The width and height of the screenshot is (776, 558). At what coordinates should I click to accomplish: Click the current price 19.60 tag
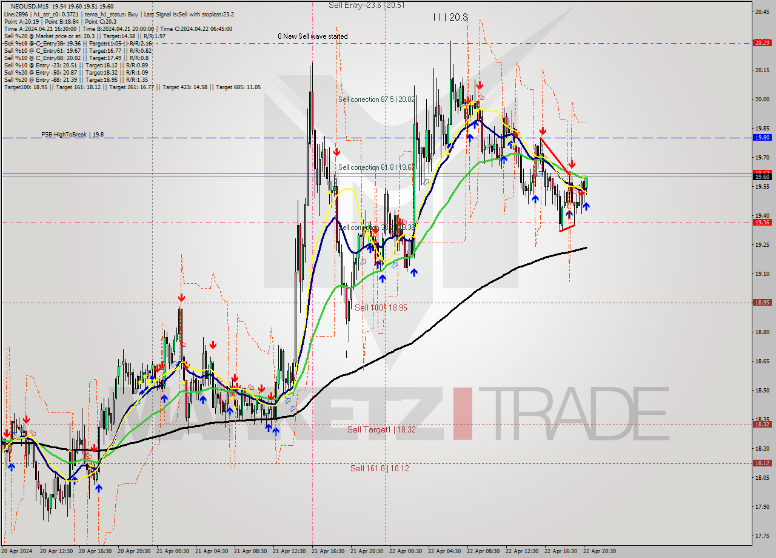(x=761, y=176)
